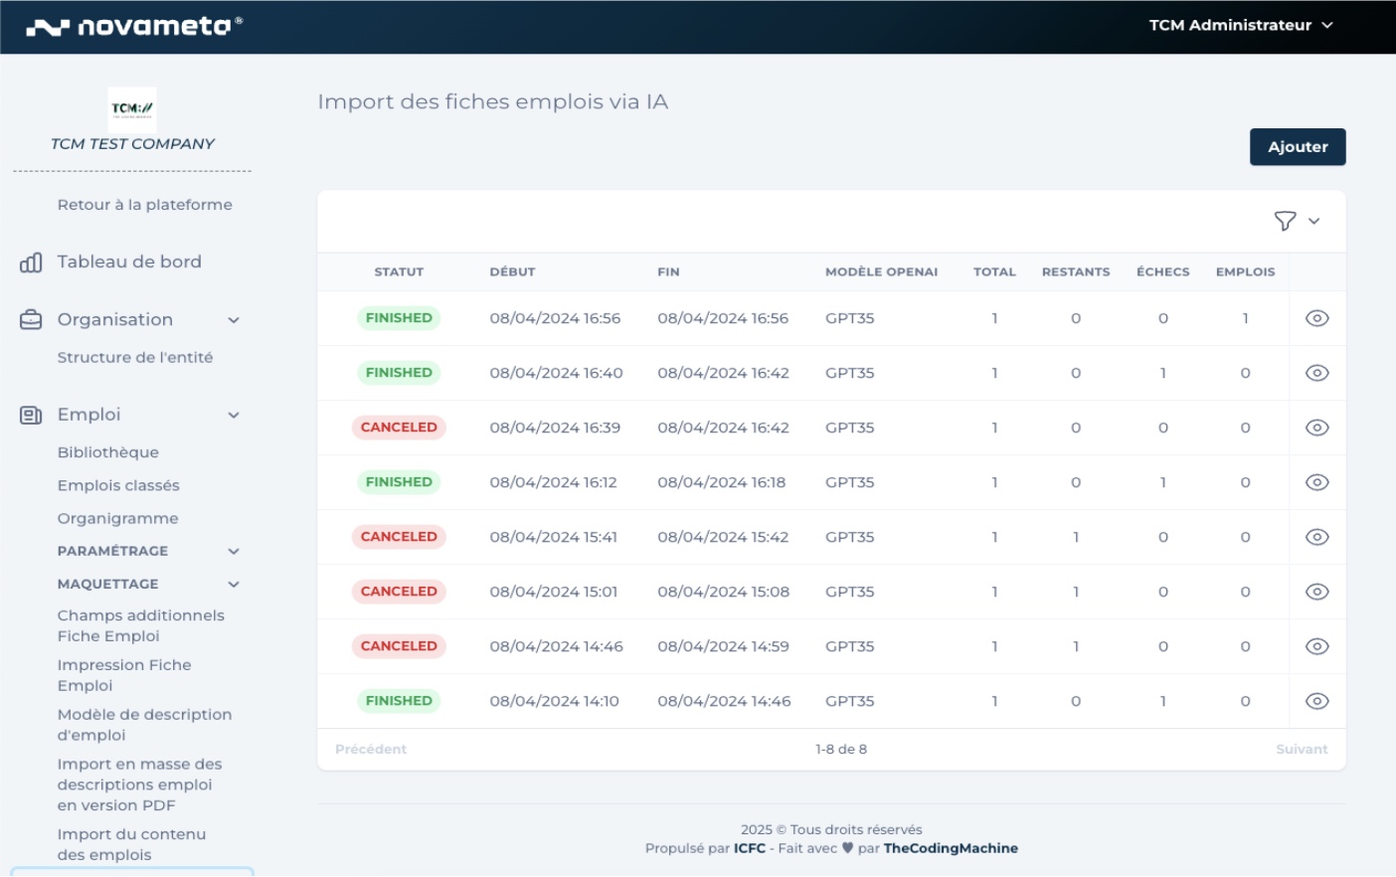Open Impression Fiche Emploi

point(124,675)
